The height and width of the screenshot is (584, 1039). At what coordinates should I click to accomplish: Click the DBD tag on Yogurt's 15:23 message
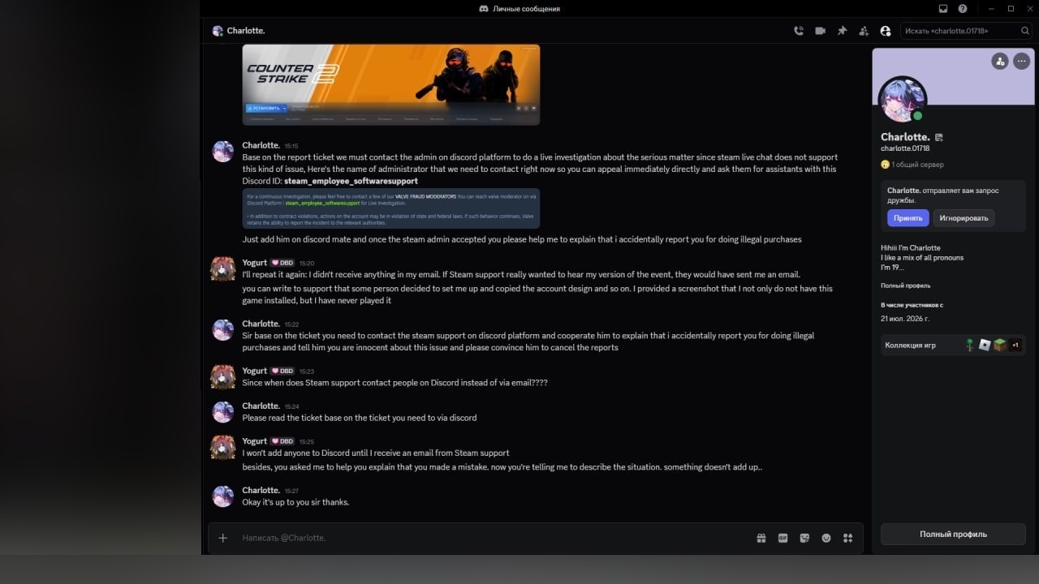pyautogui.click(x=282, y=371)
